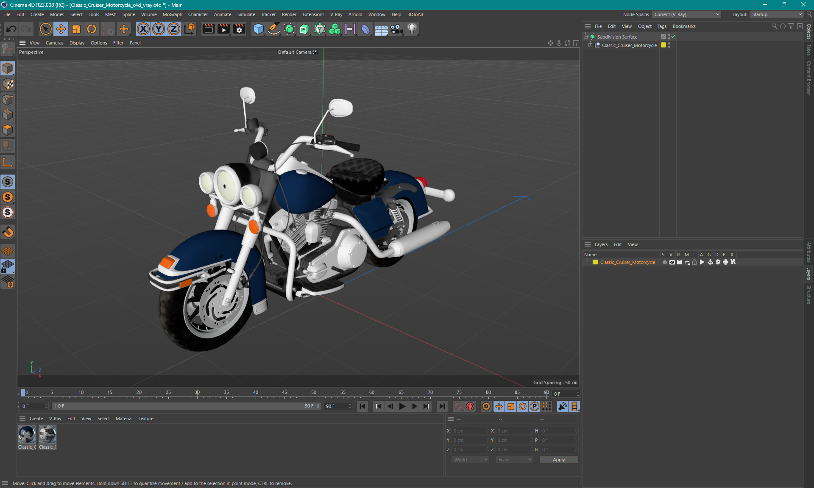Open the Node Space dropdown

(x=686, y=14)
